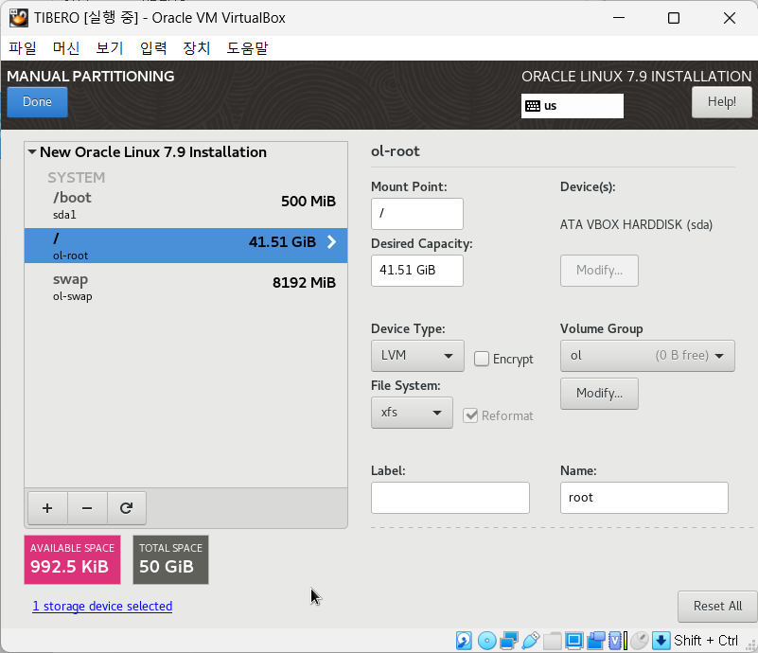Click the network adapters status icon
Viewport: 758px width, 653px height.
coord(509,641)
